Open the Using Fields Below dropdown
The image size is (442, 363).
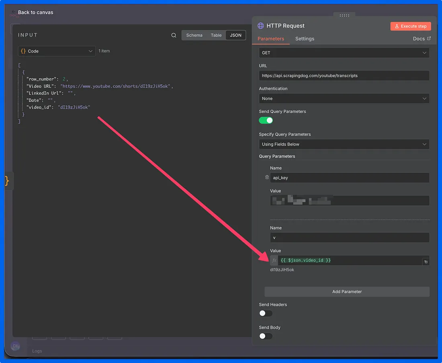[x=344, y=144]
